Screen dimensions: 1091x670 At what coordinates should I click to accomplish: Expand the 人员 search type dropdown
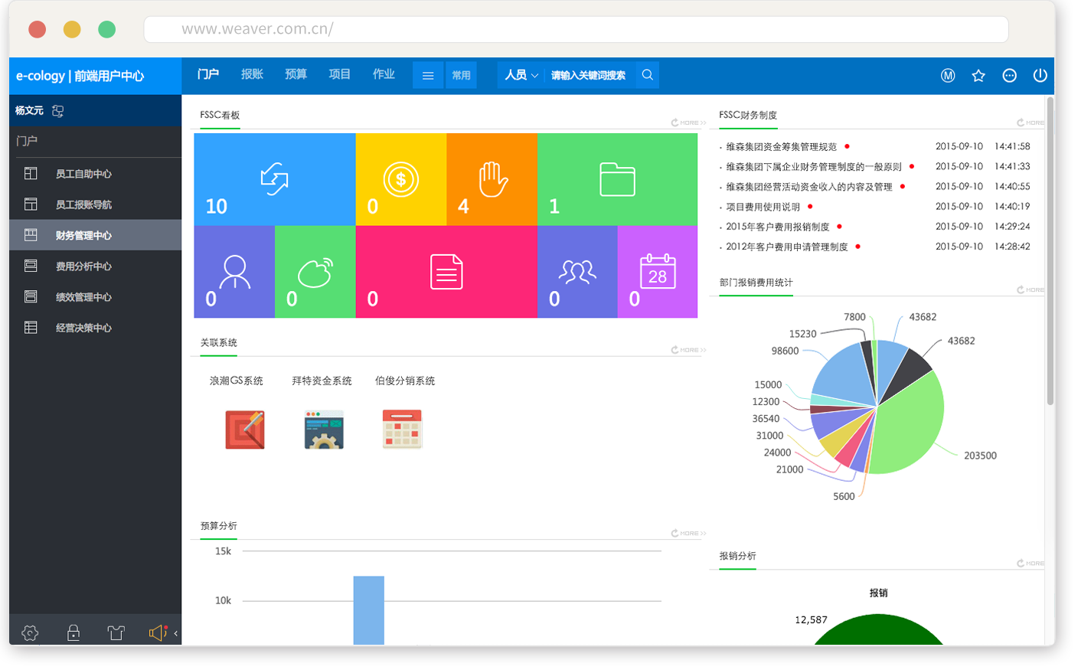point(521,75)
